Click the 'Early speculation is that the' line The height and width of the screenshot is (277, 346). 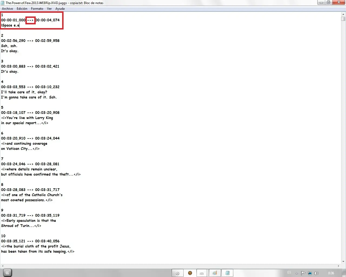(x=29, y=220)
